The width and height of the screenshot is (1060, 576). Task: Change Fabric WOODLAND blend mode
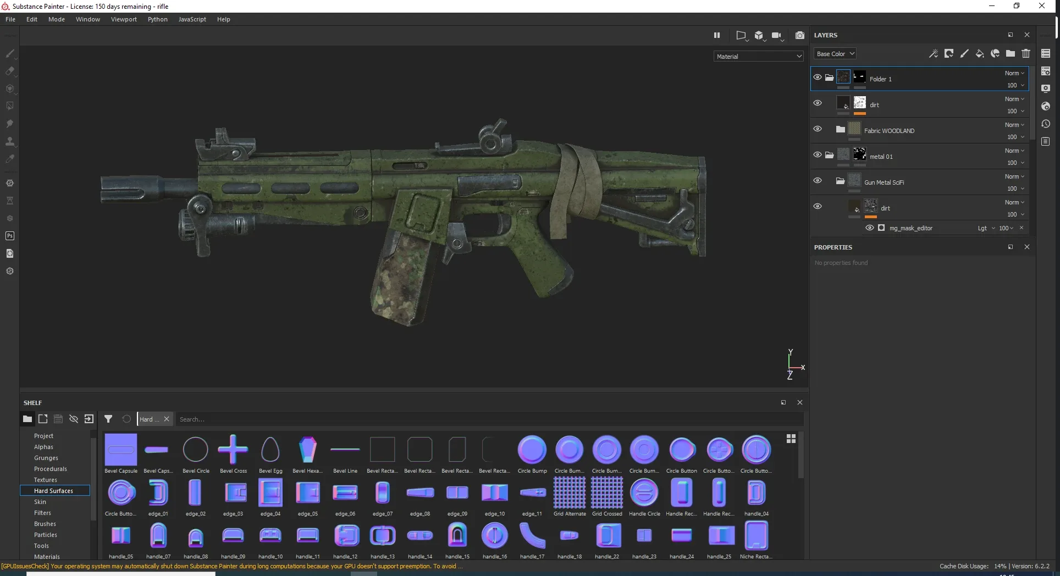tap(1014, 125)
